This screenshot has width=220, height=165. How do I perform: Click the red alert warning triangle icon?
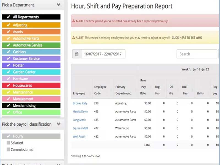[x=73, y=21]
